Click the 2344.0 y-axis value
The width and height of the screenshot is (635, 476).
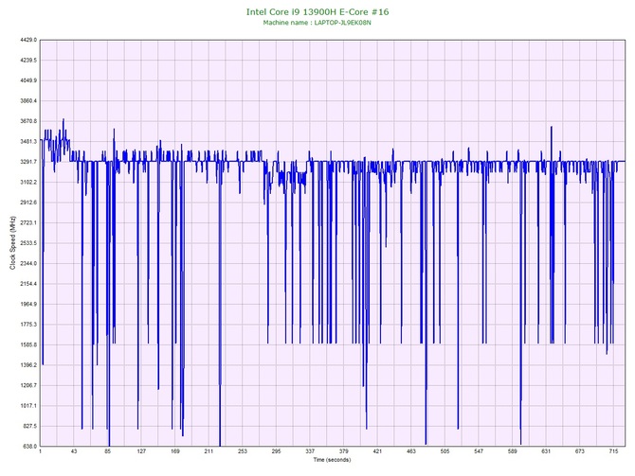coord(28,263)
